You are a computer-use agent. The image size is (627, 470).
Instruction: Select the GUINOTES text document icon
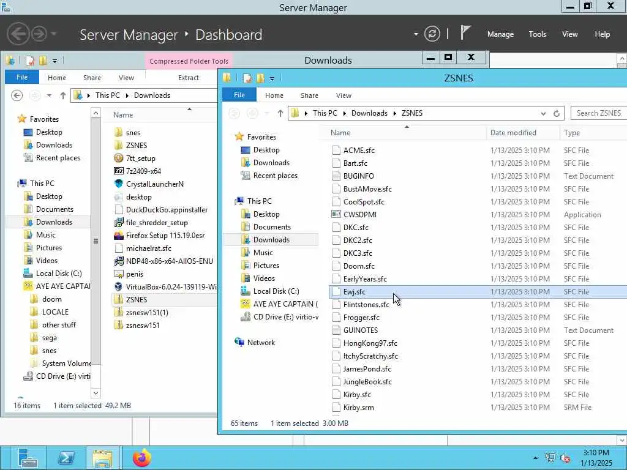pyautogui.click(x=336, y=330)
